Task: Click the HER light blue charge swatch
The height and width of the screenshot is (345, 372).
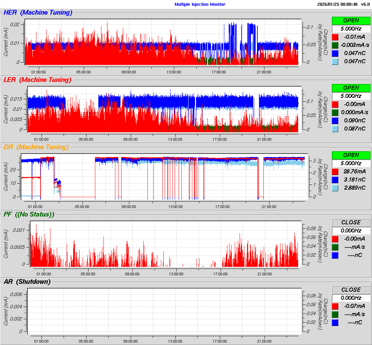Action: coord(335,61)
